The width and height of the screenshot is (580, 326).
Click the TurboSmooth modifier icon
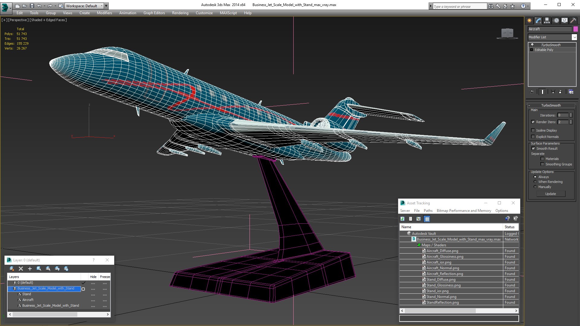pos(532,45)
